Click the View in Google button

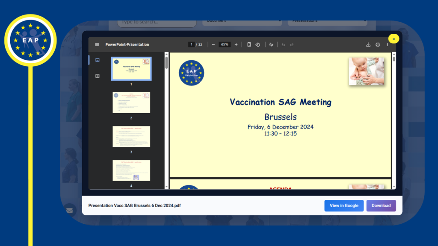(x=344, y=205)
